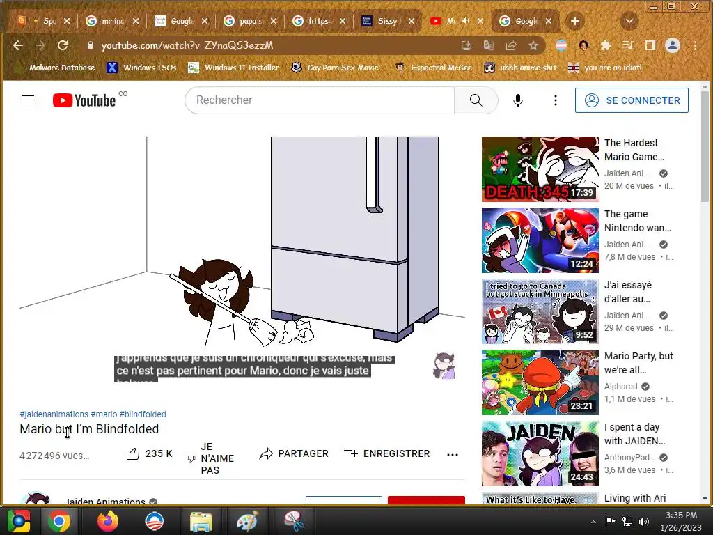Click the SE CONNECTER sign-in button
The height and width of the screenshot is (535, 713).
[x=632, y=100]
